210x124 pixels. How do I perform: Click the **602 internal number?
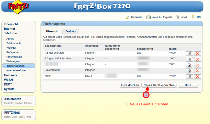tap(172, 58)
